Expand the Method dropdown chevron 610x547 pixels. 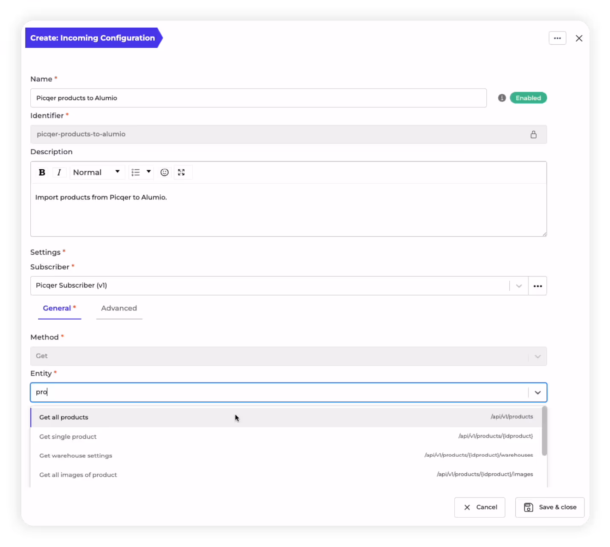(x=537, y=356)
